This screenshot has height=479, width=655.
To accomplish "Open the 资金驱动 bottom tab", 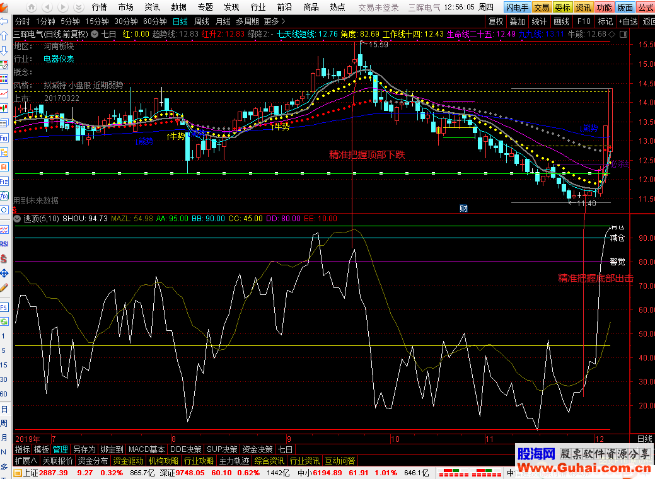I will tap(128, 461).
